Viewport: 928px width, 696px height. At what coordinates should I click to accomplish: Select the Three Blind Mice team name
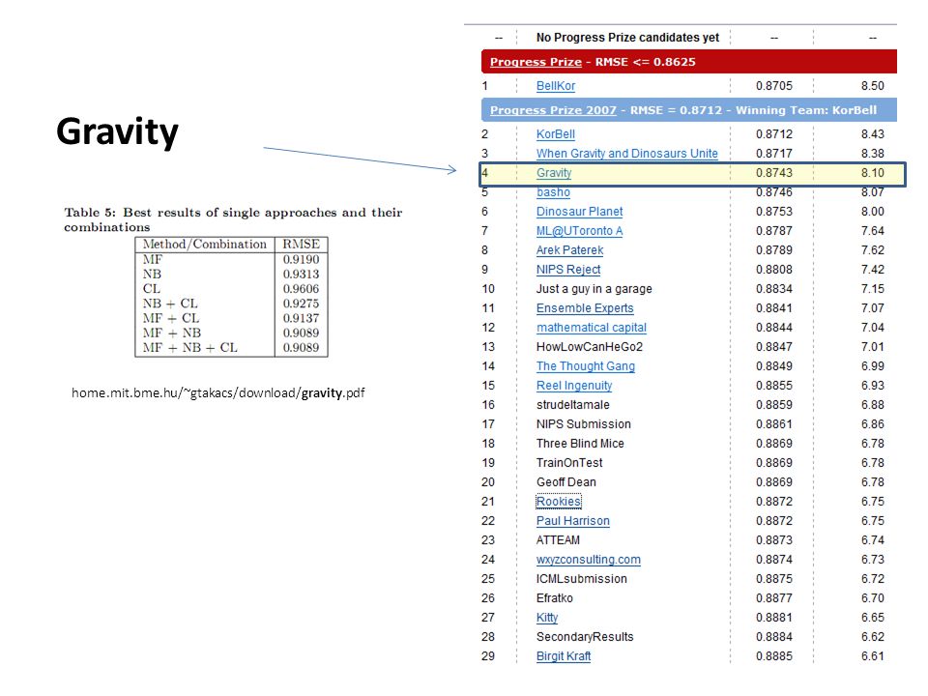580,444
